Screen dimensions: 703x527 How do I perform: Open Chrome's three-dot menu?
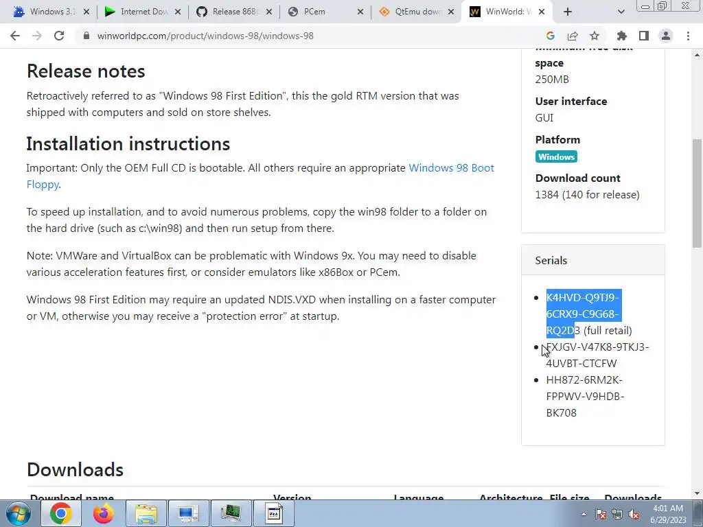tap(688, 36)
